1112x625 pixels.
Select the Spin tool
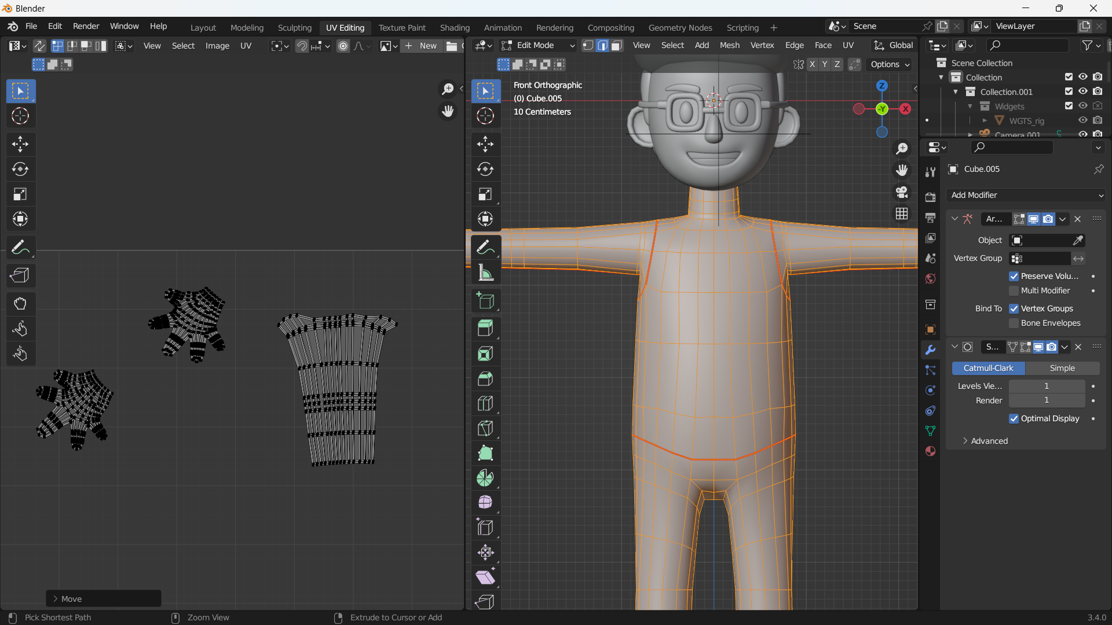485,478
